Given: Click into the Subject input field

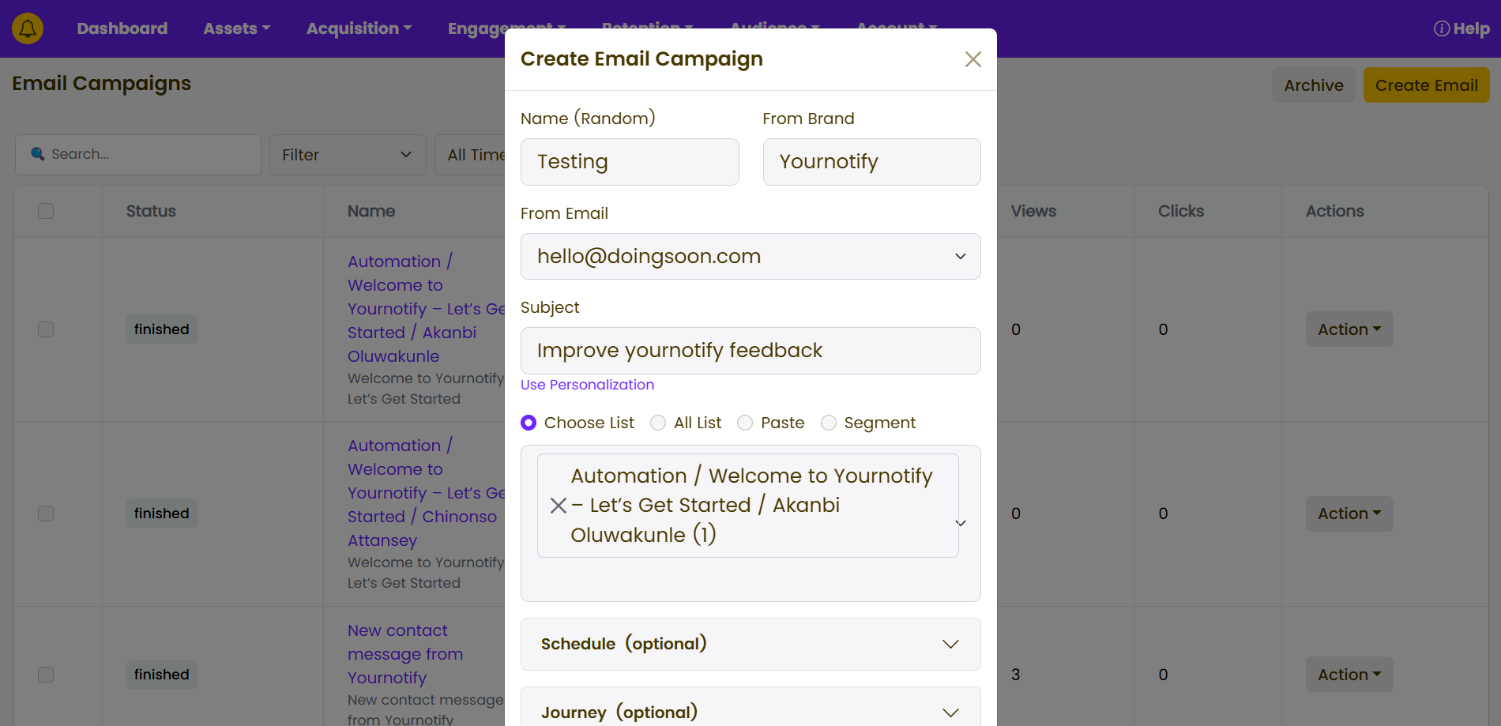Looking at the screenshot, I should pyautogui.click(x=750, y=351).
